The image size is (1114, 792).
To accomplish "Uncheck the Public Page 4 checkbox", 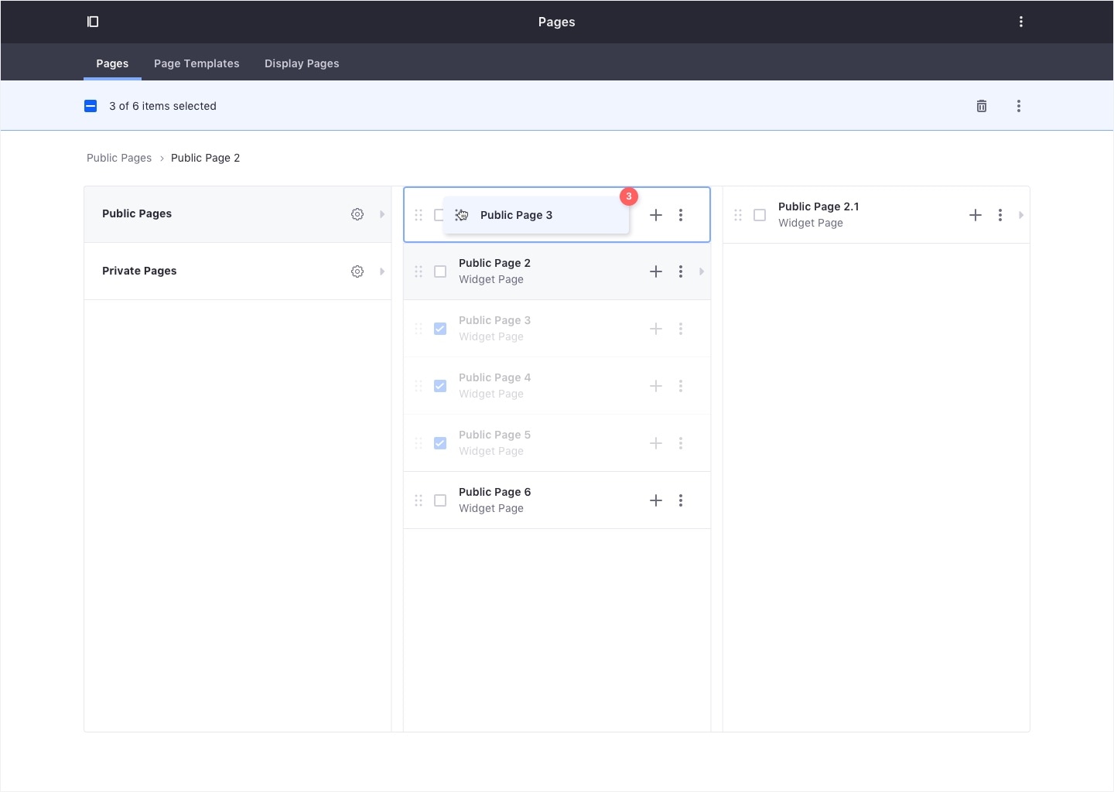I will pyautogui.click(x=440, y=386).
